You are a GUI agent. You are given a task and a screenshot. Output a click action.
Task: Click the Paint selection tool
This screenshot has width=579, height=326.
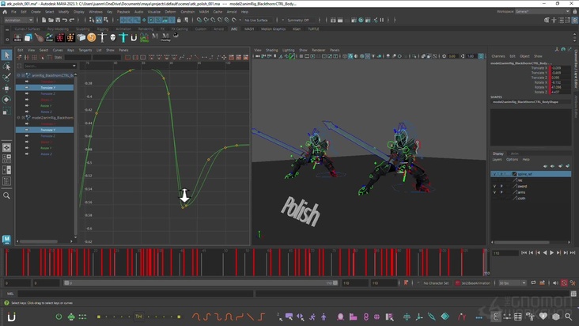(6, 77)
